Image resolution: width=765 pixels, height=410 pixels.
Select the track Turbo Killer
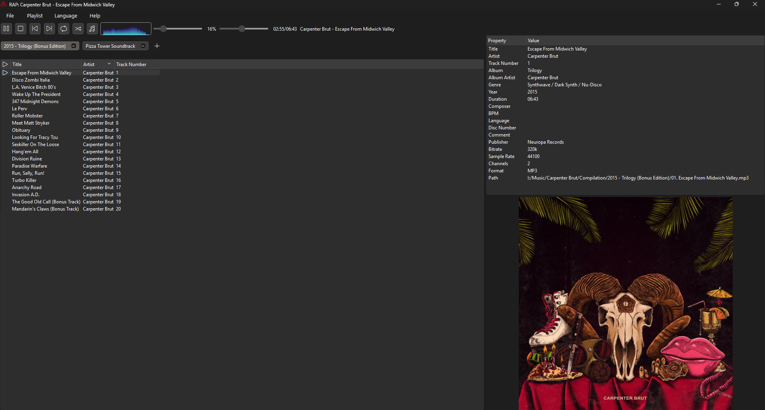tap(24, 180)
